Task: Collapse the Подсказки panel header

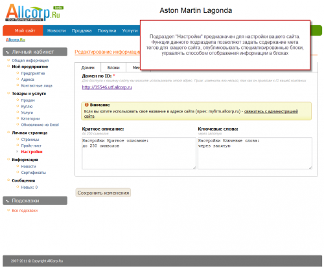Action: pyautogui.click(x=35, y=200)
